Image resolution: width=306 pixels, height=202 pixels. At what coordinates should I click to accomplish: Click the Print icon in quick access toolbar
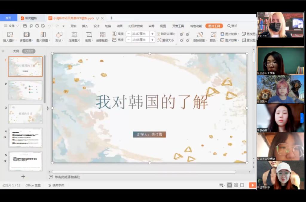coord(37,26)
